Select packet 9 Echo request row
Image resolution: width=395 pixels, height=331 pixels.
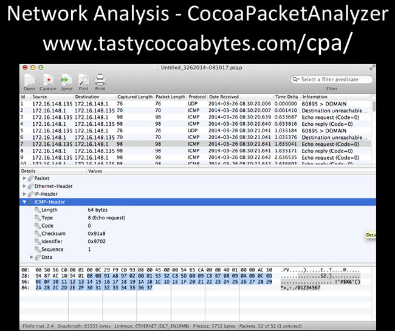pos(195,157)
